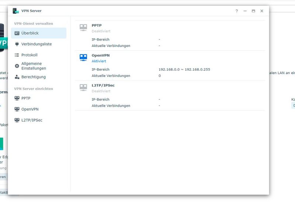Click the PPTP heading in overview
The width and height of the screenshot is (295, 202).
coord(97,25)
